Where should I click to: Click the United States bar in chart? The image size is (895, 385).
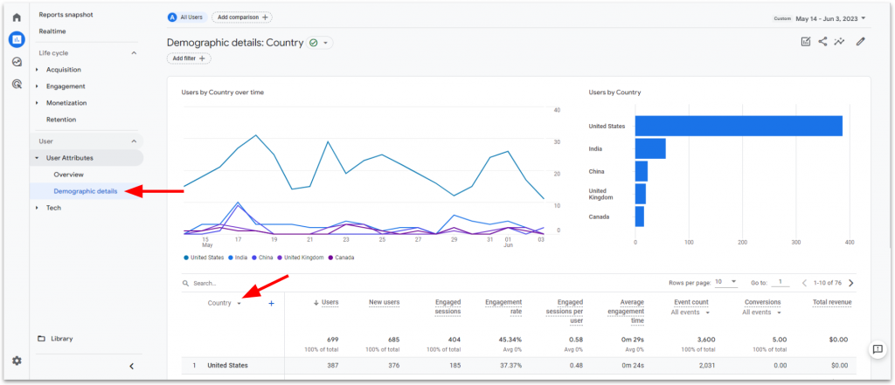[x=738, y=126]
